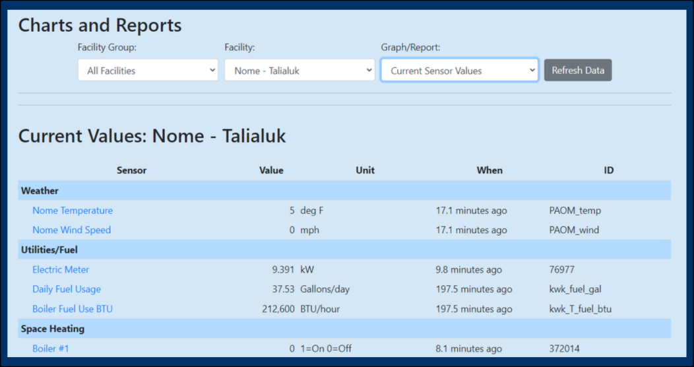Click the Refresh Data button
This screenshot has height=367, width=694.
tap(578, 71)
